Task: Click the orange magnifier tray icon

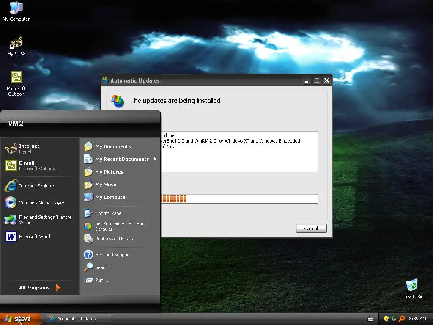Action: coord(402,319)
